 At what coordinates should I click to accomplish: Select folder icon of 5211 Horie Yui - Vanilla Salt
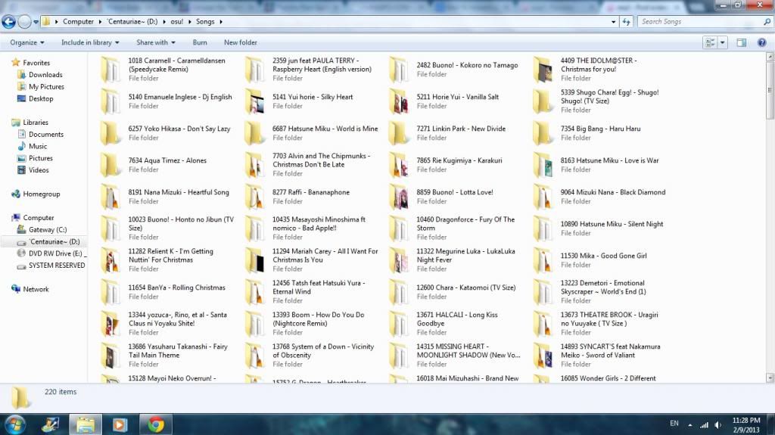click(x=398, y=101)
